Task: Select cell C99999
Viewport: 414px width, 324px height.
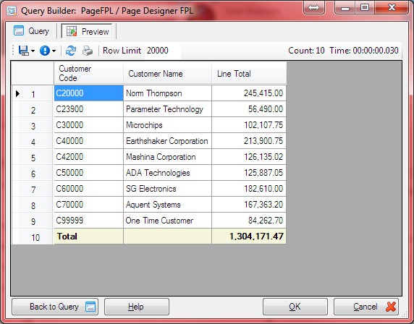Action: tap(88, 221)
